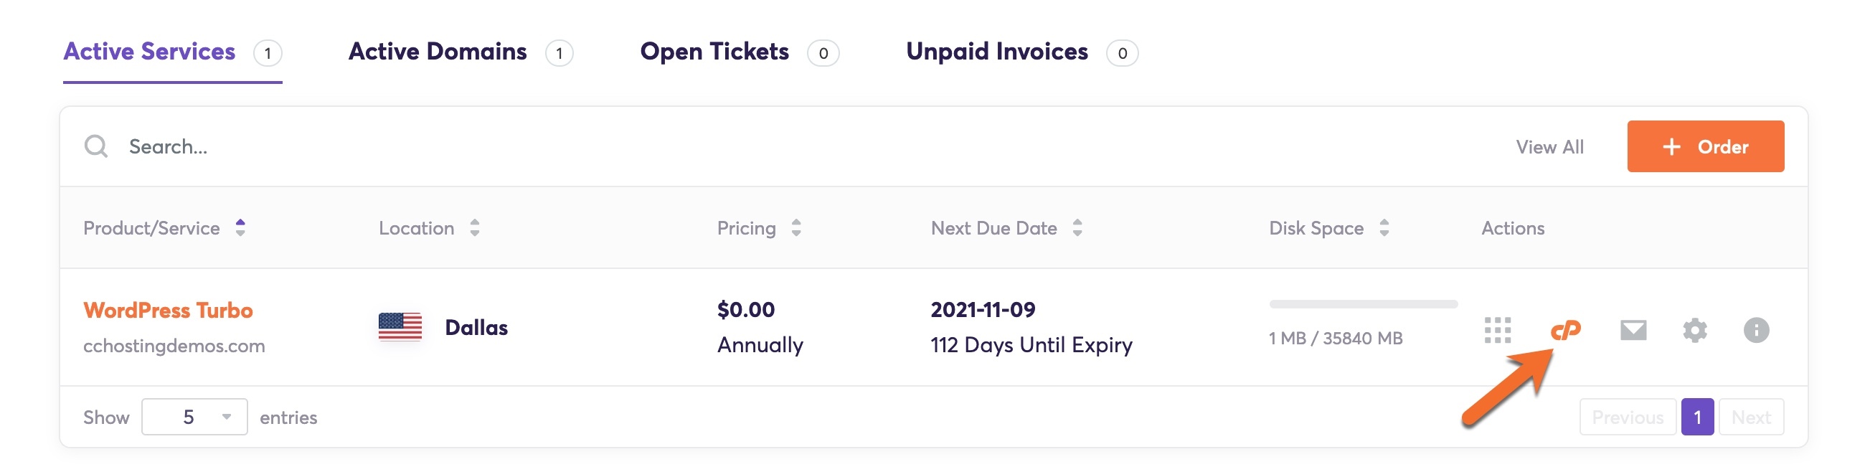Sort by Disk Space column
Viewport: 1865px width, 472px height.
click(x=1384, y=228)
